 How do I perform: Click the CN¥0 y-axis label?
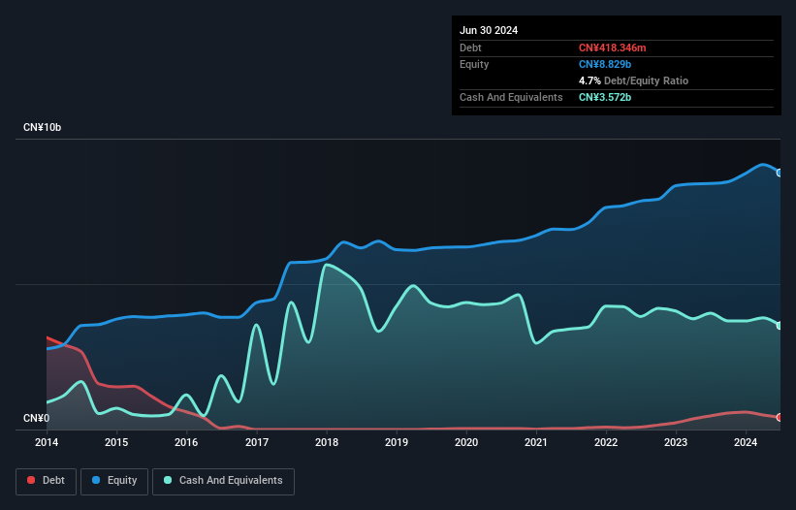click(x=37, y=418)
